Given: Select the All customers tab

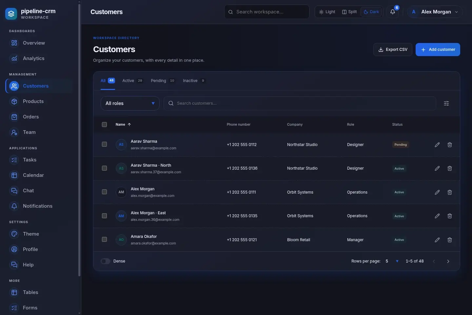Looking at the screenshot, I should (108, 81).
